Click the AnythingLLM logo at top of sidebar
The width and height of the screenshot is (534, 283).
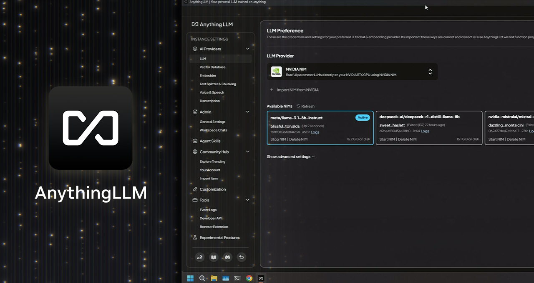(212, 24)
